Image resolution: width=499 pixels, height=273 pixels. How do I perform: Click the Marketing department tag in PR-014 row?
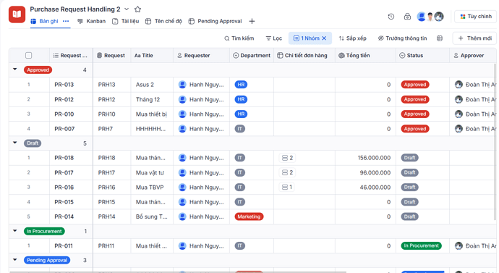[249, 217]
